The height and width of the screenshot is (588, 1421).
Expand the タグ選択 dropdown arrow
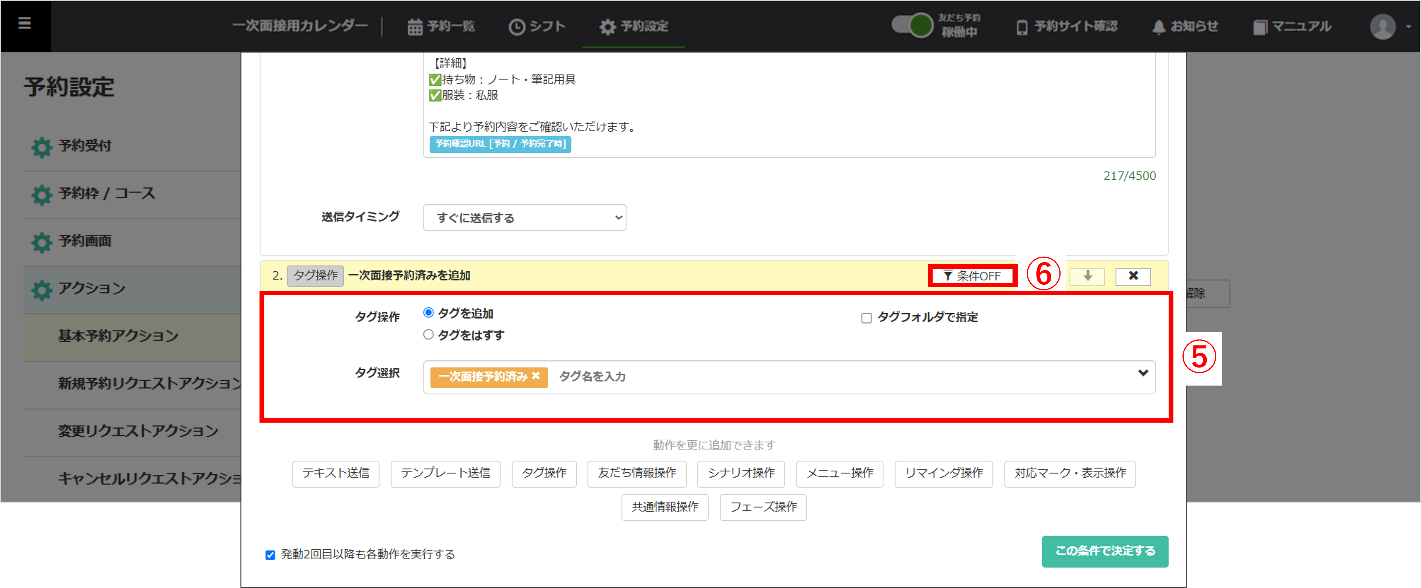[x=1142, y=373]
